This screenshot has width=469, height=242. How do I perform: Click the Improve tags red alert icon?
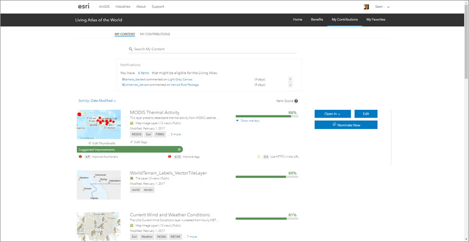click(169, 157)
